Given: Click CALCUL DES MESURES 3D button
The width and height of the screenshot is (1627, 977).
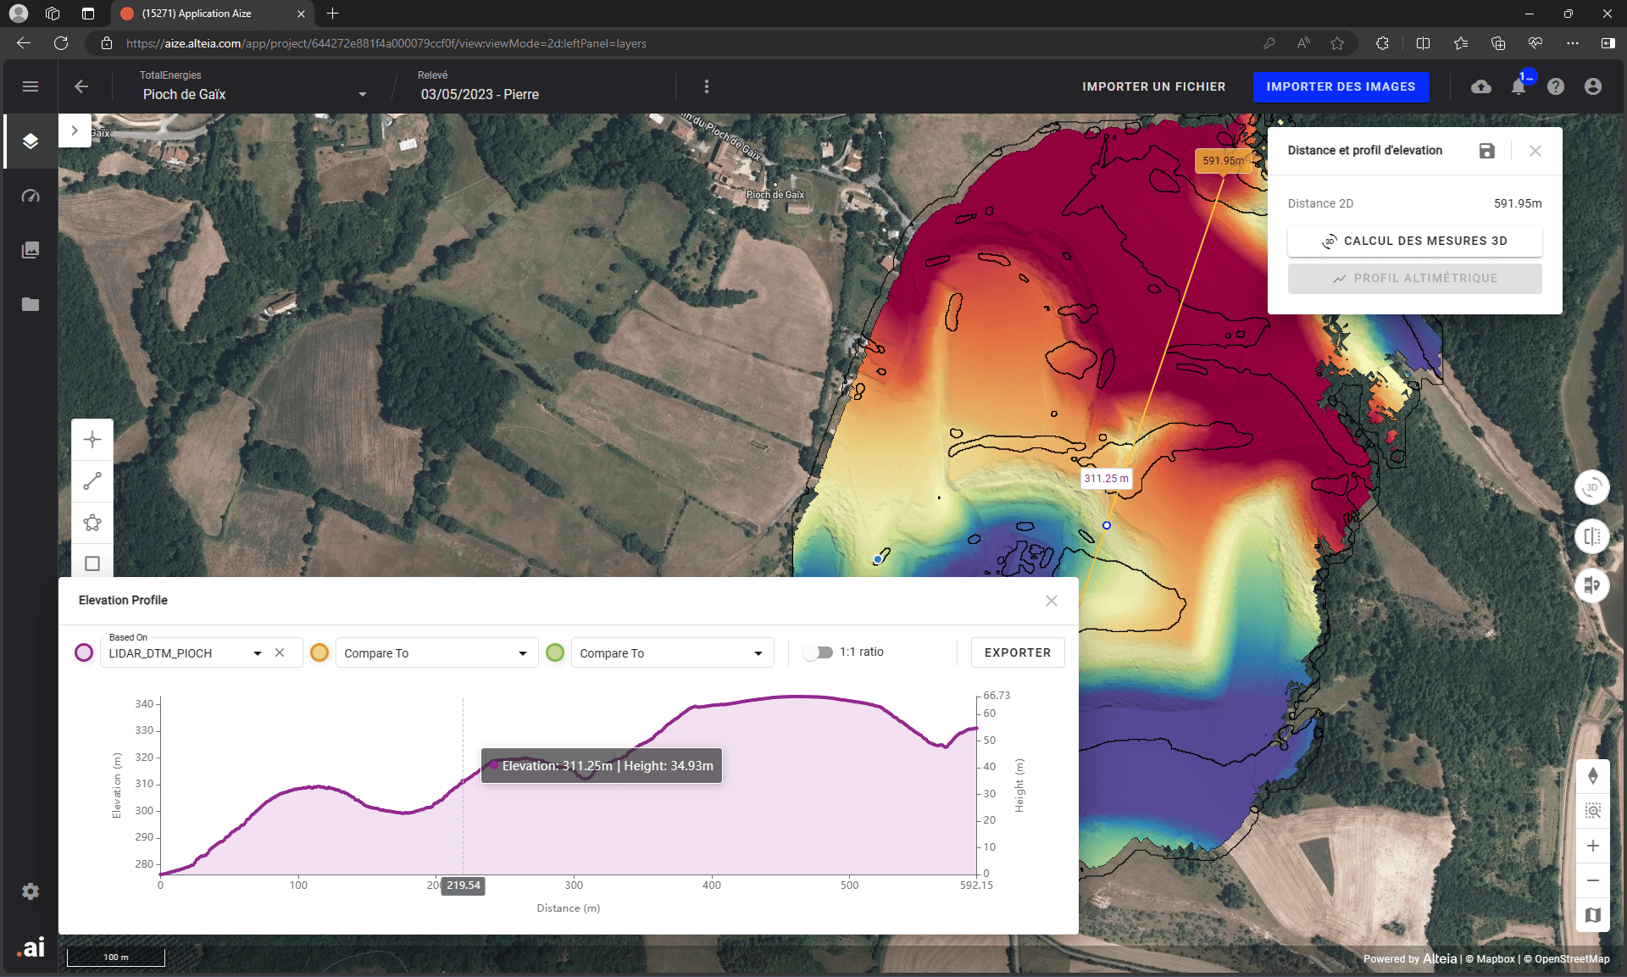Looking at the screenshot, I should click(x=1414, y=241).
